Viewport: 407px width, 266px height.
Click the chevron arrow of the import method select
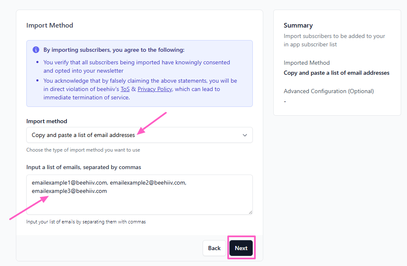point(245,135)
